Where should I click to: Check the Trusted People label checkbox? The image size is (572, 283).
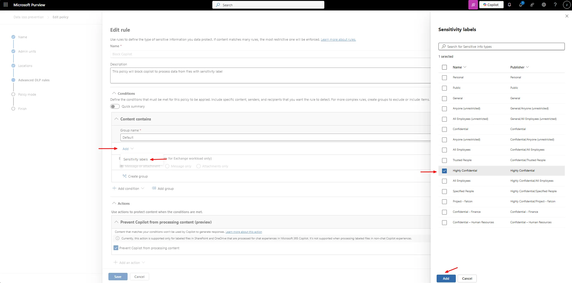(x=444, y=160)
